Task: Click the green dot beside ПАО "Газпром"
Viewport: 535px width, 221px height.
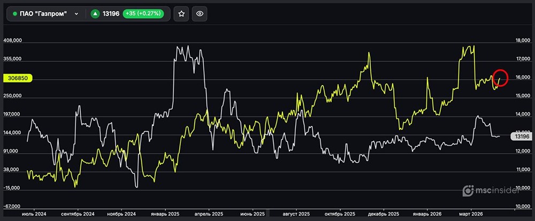Action: point(14,14)
